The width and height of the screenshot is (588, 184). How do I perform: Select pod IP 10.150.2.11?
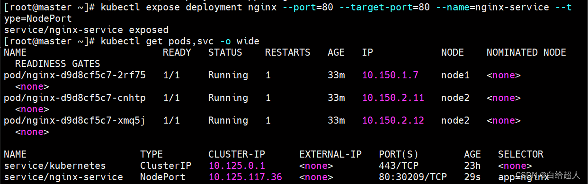[393, 98]
